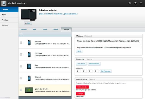Open the Devices sidebar item
Screen dimensions: 145x99
[9, 9]
